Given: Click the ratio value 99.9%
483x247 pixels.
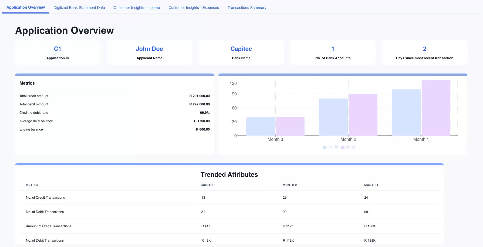Looking at the screenshot, I should [x=205, y=113].
